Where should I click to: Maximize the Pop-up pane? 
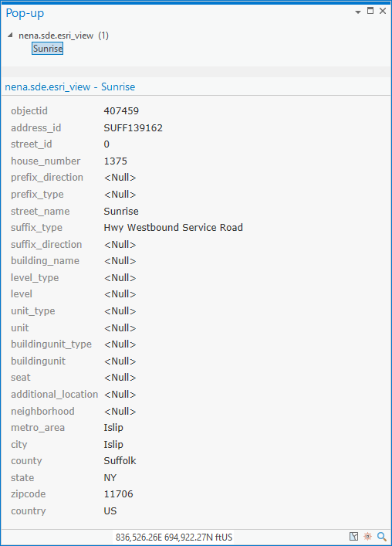click(x=370, y=11)
